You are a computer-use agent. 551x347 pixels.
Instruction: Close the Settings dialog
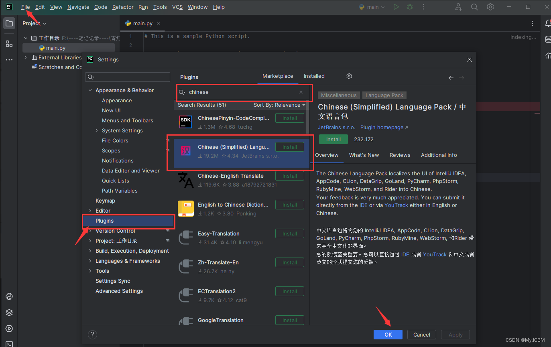point(470,59)
